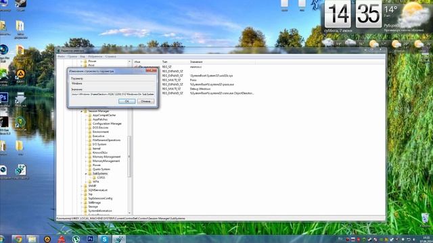
Task: Select the AppPatches key
Action: [x=100, y=119]
